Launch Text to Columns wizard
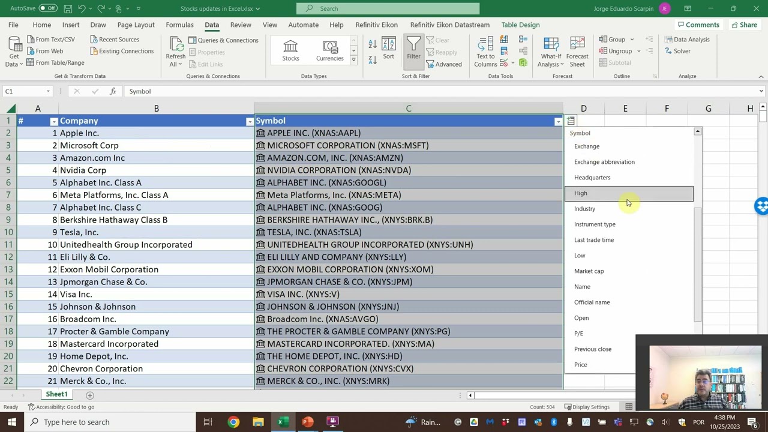 pos(485,52)
